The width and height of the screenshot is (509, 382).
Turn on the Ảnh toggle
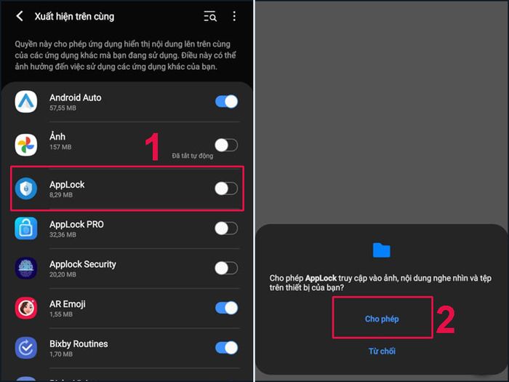tap(226, 146)
